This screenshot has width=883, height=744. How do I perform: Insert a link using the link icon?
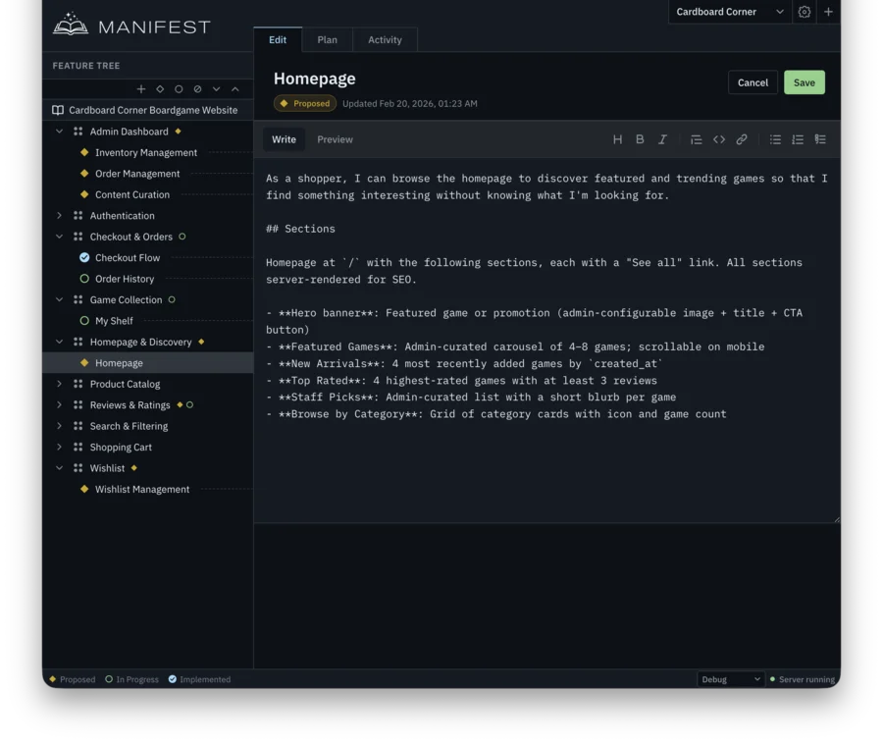742,139
